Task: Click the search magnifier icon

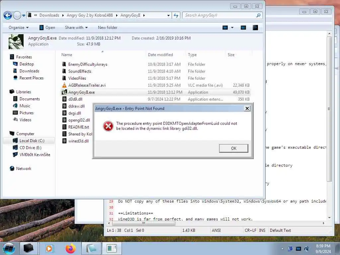Action: (x=258, y=15)
